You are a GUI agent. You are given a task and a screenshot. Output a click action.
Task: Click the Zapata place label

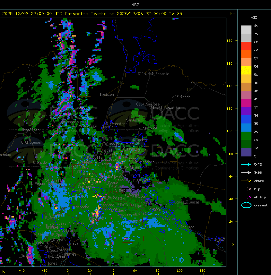(x=72, y=243)
